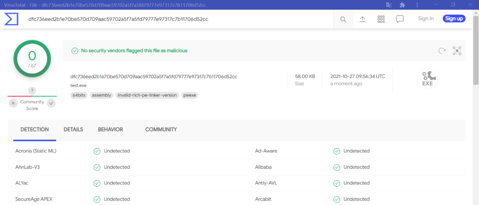Open the similar files graph icon
Image resolution: width=479 pixels, height=205 pixels.
(x=457, y=51)
